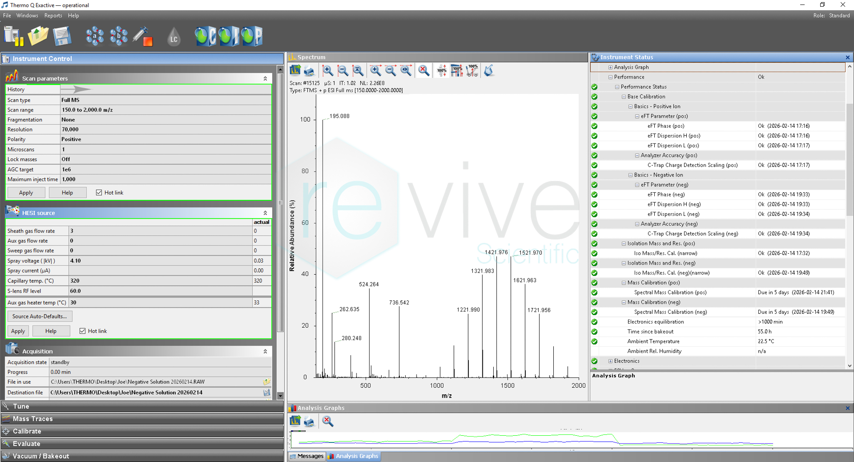Click the LC droplet icon
Image resolution: width=854 pixels, height=462 pixels.
point(173,37)
